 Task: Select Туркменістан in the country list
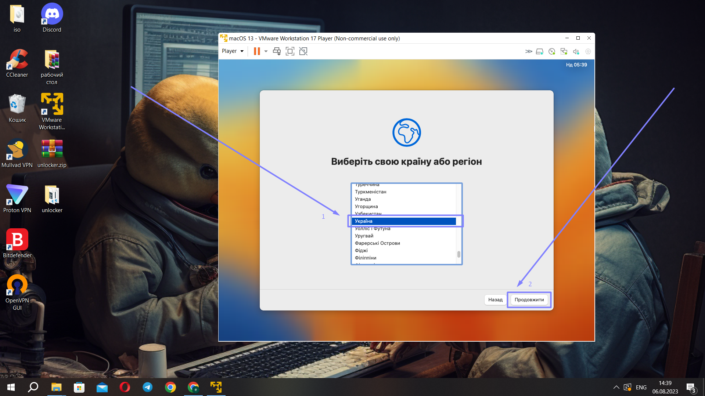403,192
